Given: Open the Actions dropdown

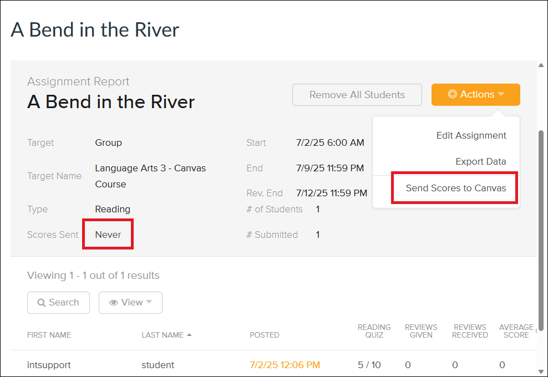Looking at the screenshot, I should pos(475,94).
